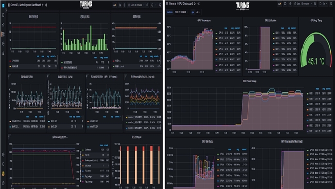Open search in Node Exporter sidebar

tap(3, 15)
